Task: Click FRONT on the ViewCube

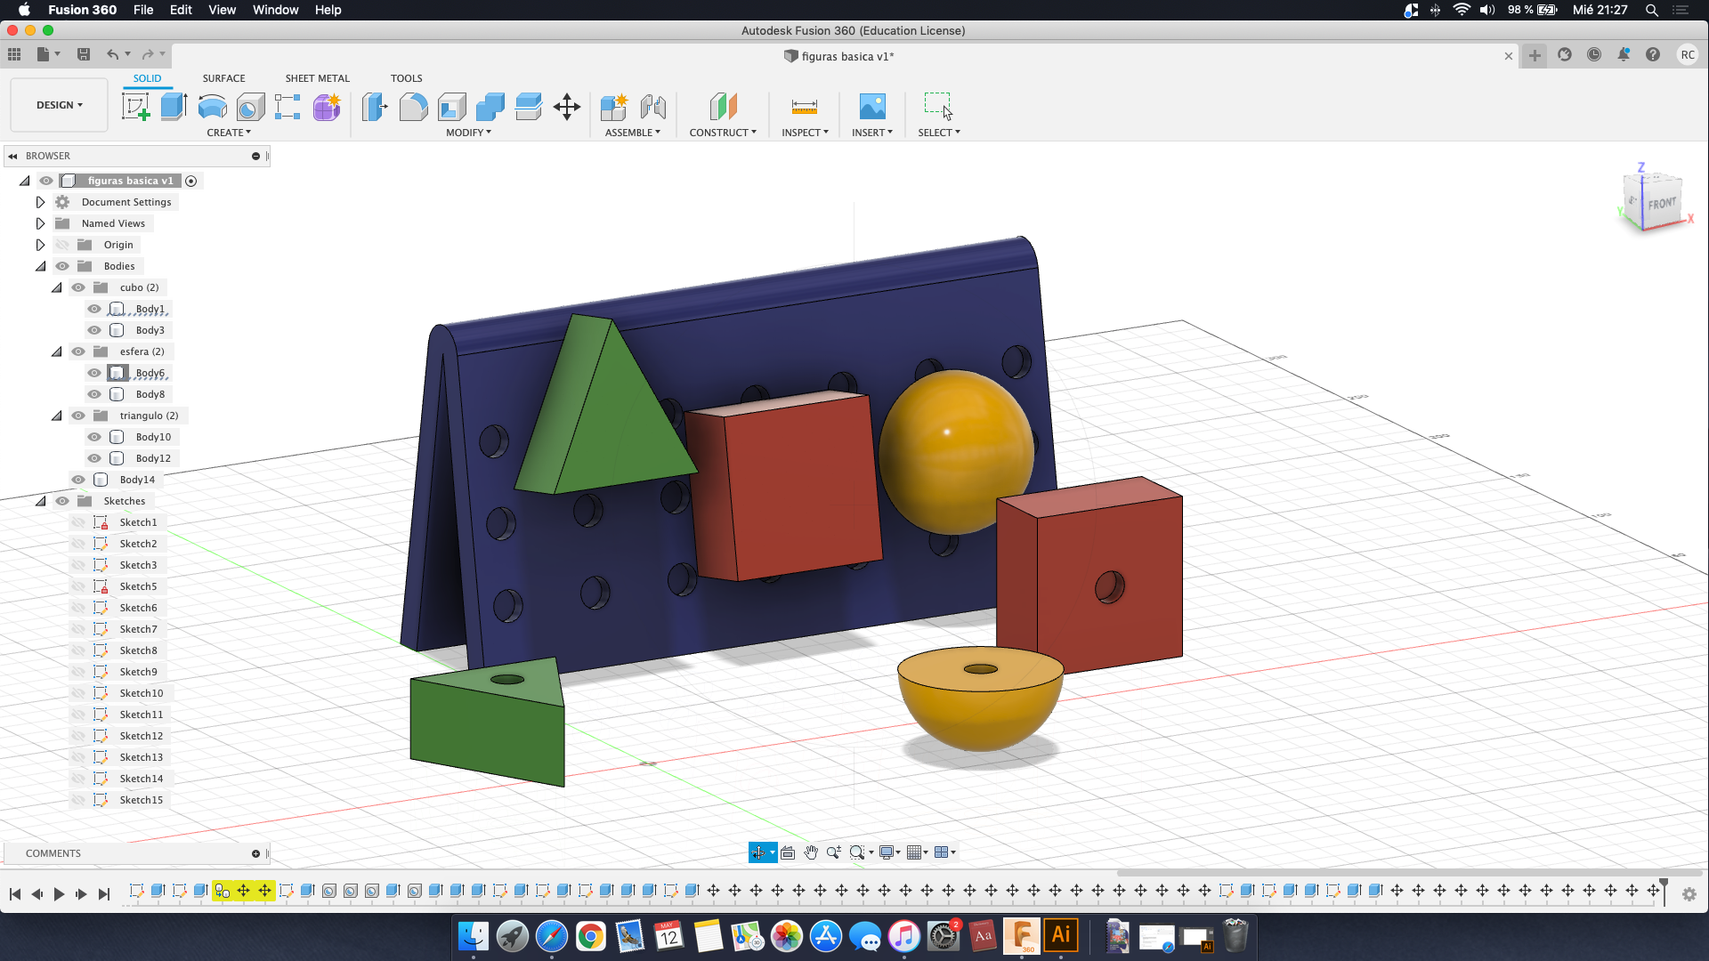Action: click(x=1661, y=203)
